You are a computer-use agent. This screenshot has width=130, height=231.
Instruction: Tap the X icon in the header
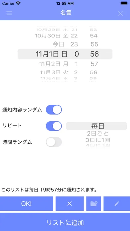pos(120,13)
